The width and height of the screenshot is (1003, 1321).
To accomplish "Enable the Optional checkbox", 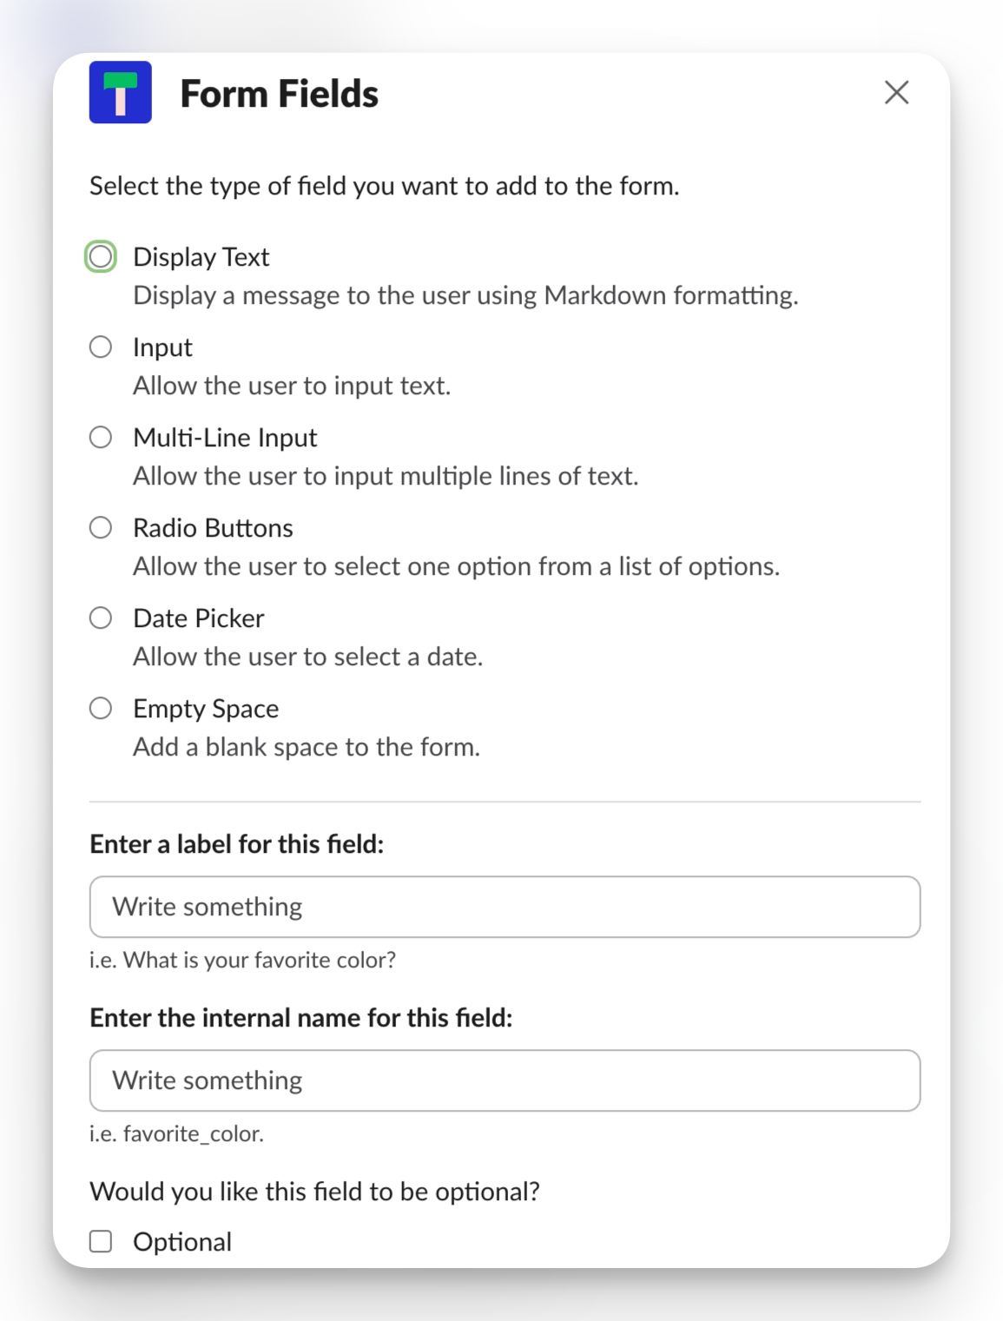I will [x=101, y=1242].
